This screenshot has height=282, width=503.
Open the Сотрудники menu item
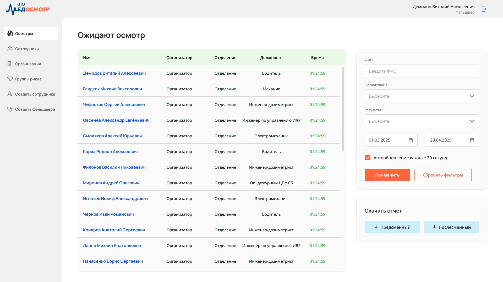click(31, 49)
